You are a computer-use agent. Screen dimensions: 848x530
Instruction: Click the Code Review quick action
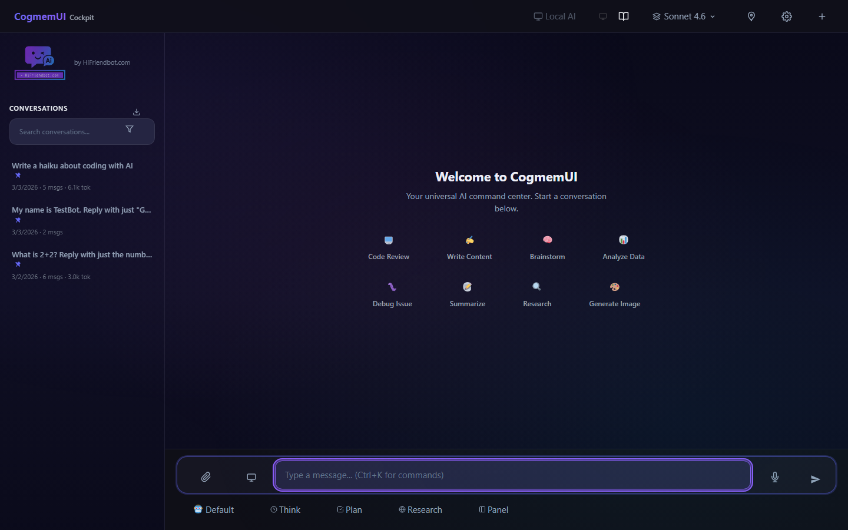[x=389, y=248]
